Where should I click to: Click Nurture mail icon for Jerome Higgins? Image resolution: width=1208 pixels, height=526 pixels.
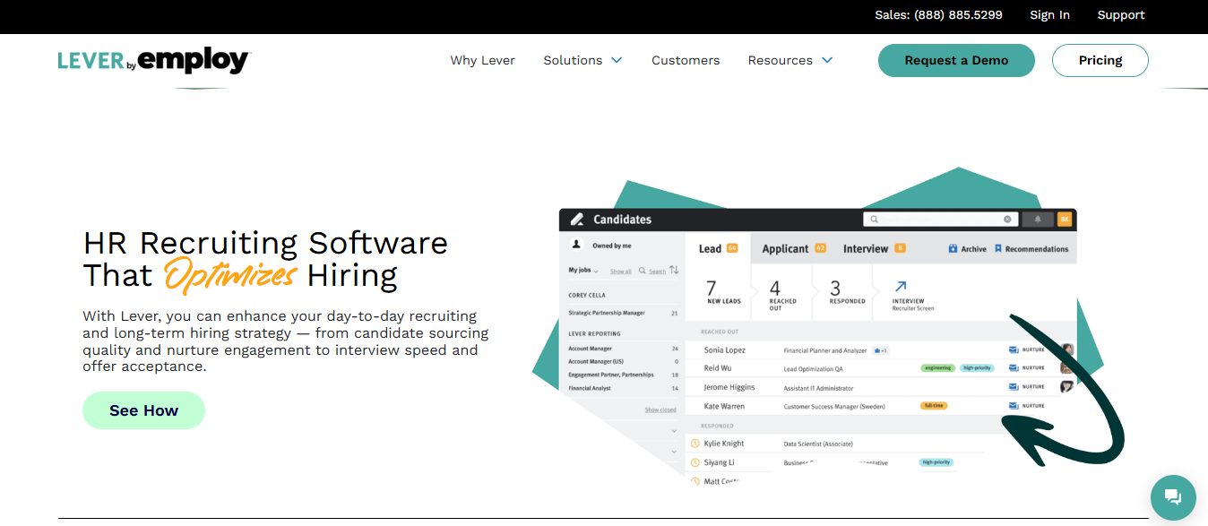pyautogui.click(x=1014, y=387)
